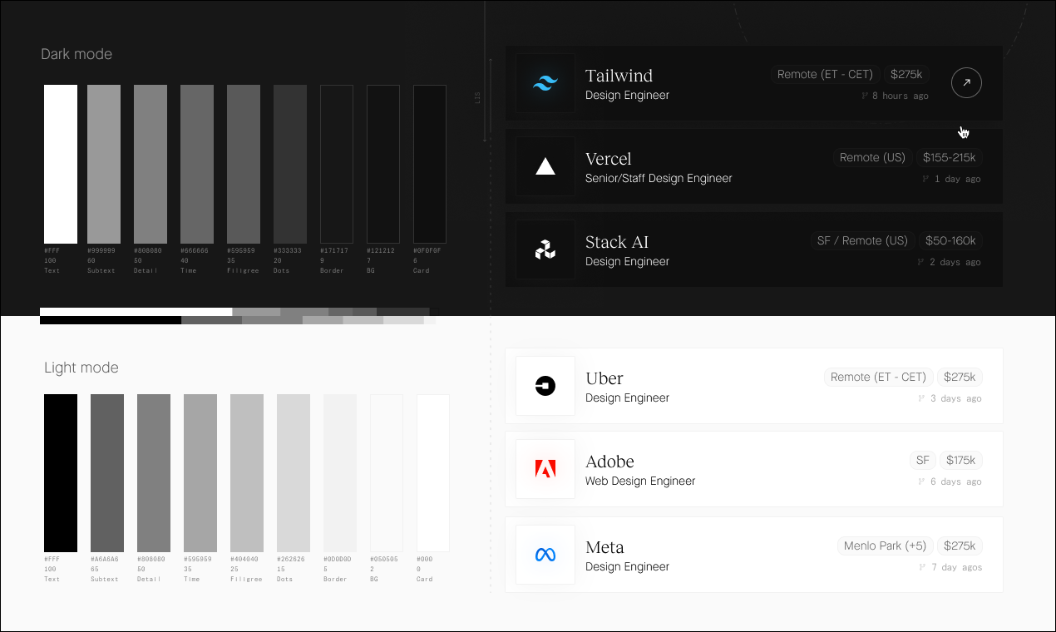Screen dimensions: 1056x632
Task: Click the Tailwind $275k salary tag
Action: click(906, 74)
